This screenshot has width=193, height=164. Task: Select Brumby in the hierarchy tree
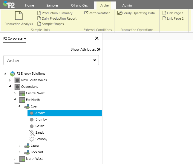coord(41,119)
